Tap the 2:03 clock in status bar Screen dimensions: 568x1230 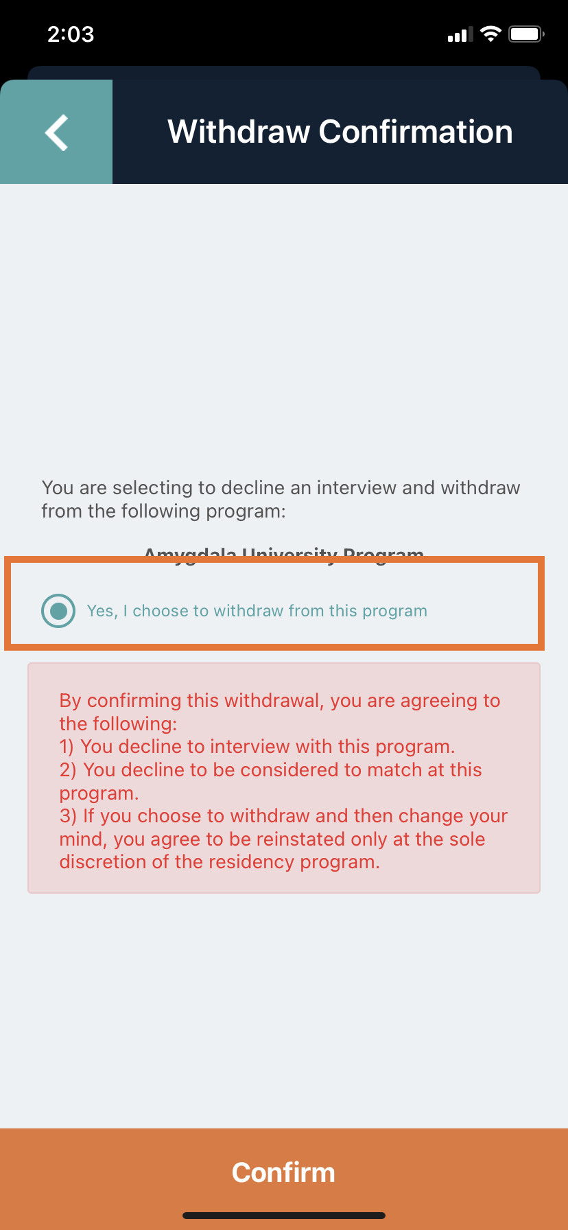(x=71, y=34)
